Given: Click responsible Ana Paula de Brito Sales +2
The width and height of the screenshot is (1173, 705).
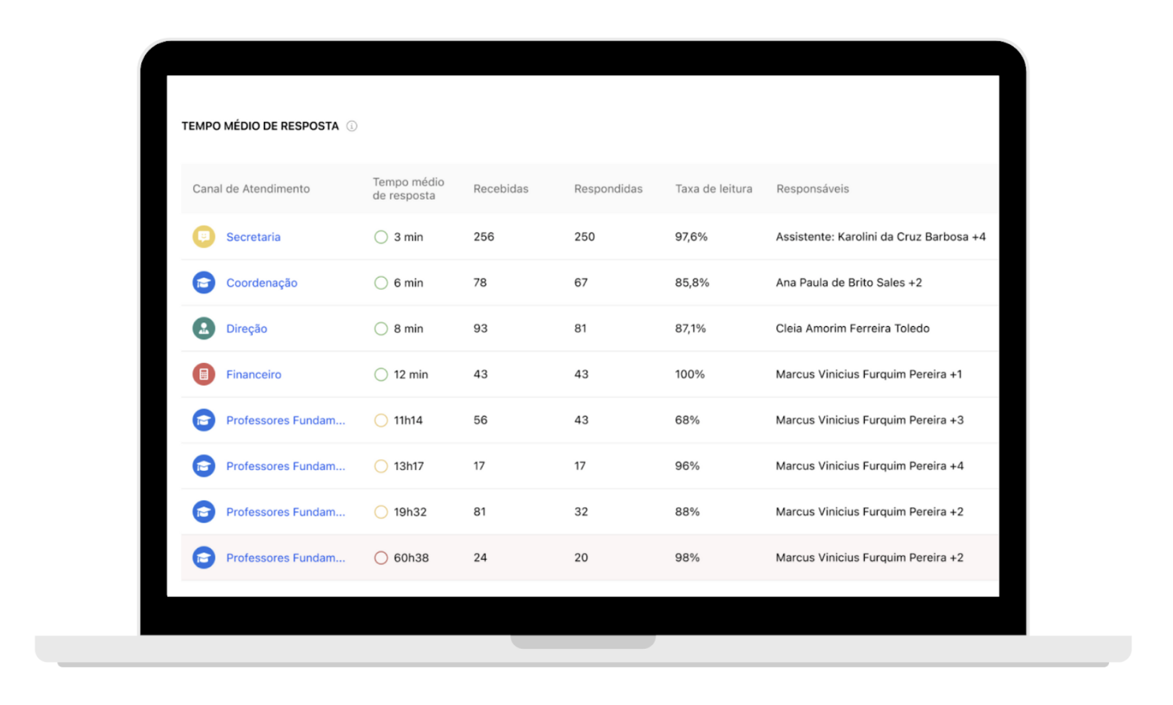Looking at the screenshot, I should click(x=849, y=283).
